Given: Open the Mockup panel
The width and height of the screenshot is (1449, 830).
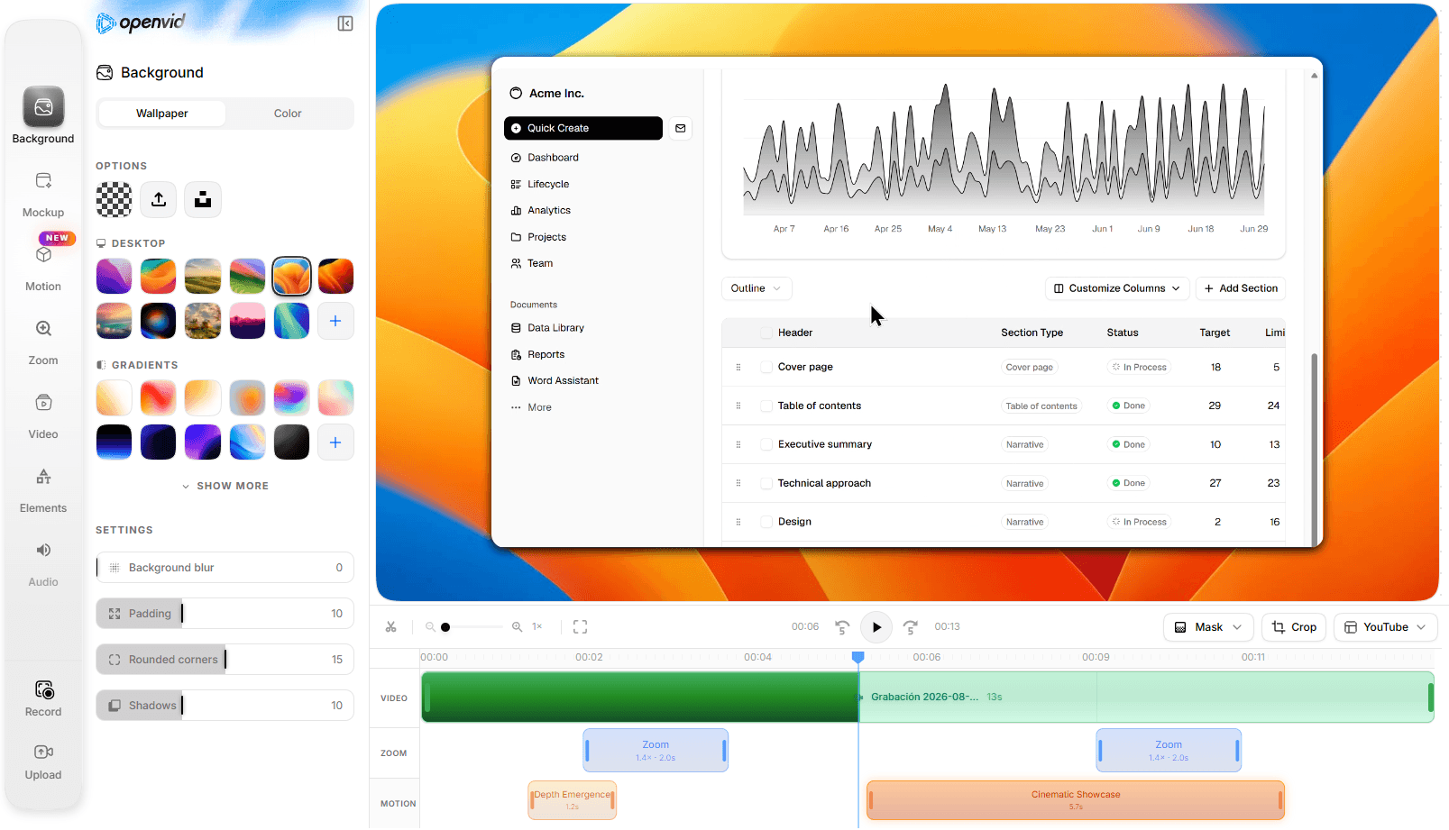Looking at the screenshot, I should (43, 194).
